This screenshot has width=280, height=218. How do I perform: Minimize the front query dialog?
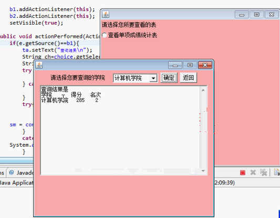pyautogui.click(x=175, y=65)
